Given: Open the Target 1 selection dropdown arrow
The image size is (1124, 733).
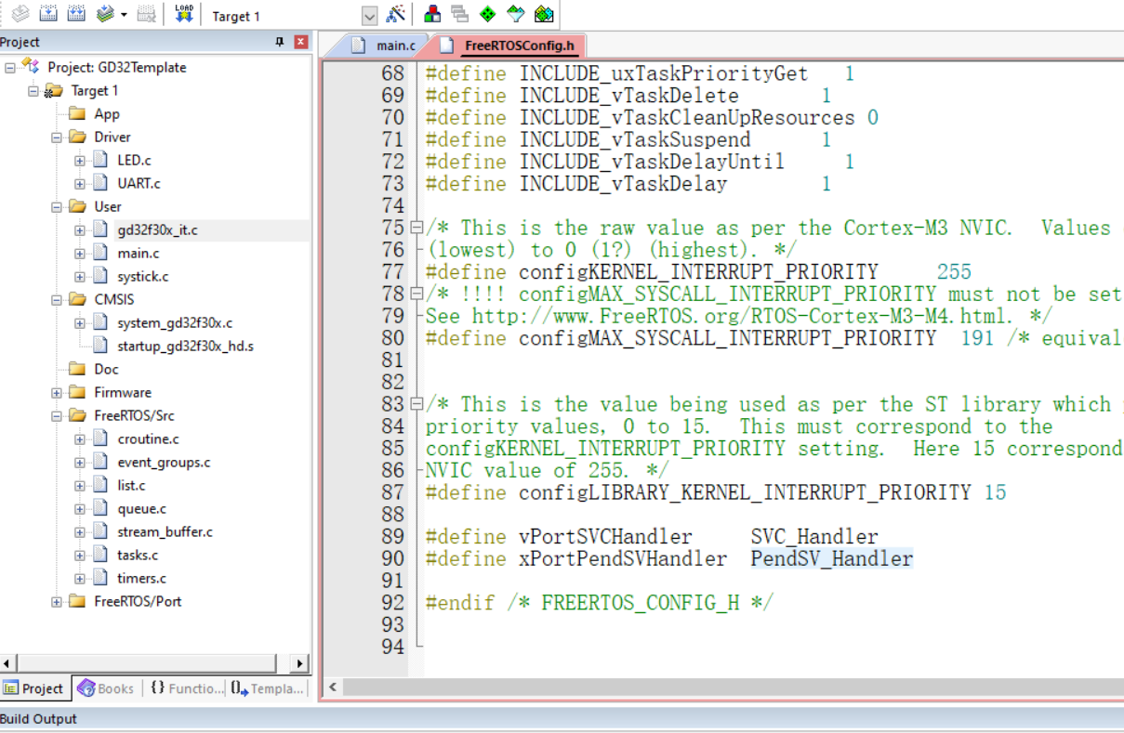Looking at the screenshot, I should pyautogui.click(x=369, y=16).
